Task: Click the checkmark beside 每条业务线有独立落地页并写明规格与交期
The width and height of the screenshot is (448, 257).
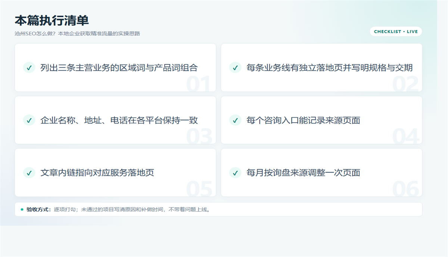Action: coord(235,67)
